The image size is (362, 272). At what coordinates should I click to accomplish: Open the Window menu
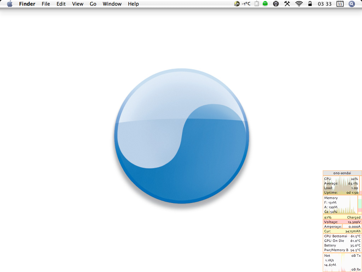[112, 4]
